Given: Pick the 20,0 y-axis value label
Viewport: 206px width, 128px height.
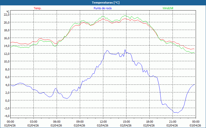Looking at the screenshot, I should (6, 22).
